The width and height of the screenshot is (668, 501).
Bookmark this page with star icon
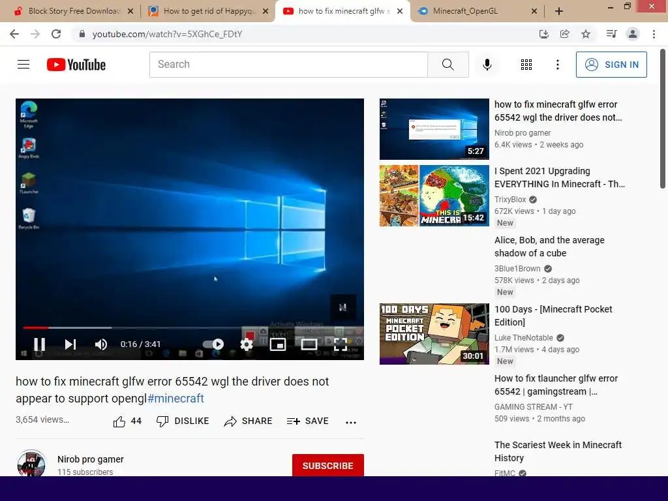(x=586, y=34)
